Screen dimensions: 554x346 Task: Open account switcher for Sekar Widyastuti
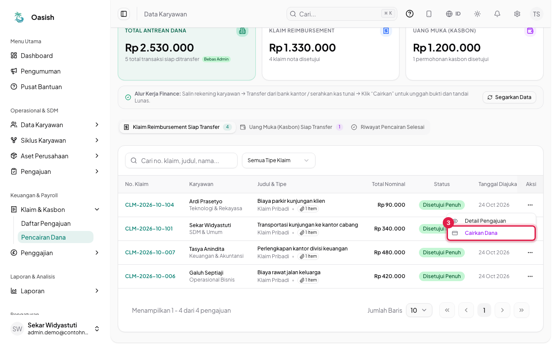tap(55, 329)
